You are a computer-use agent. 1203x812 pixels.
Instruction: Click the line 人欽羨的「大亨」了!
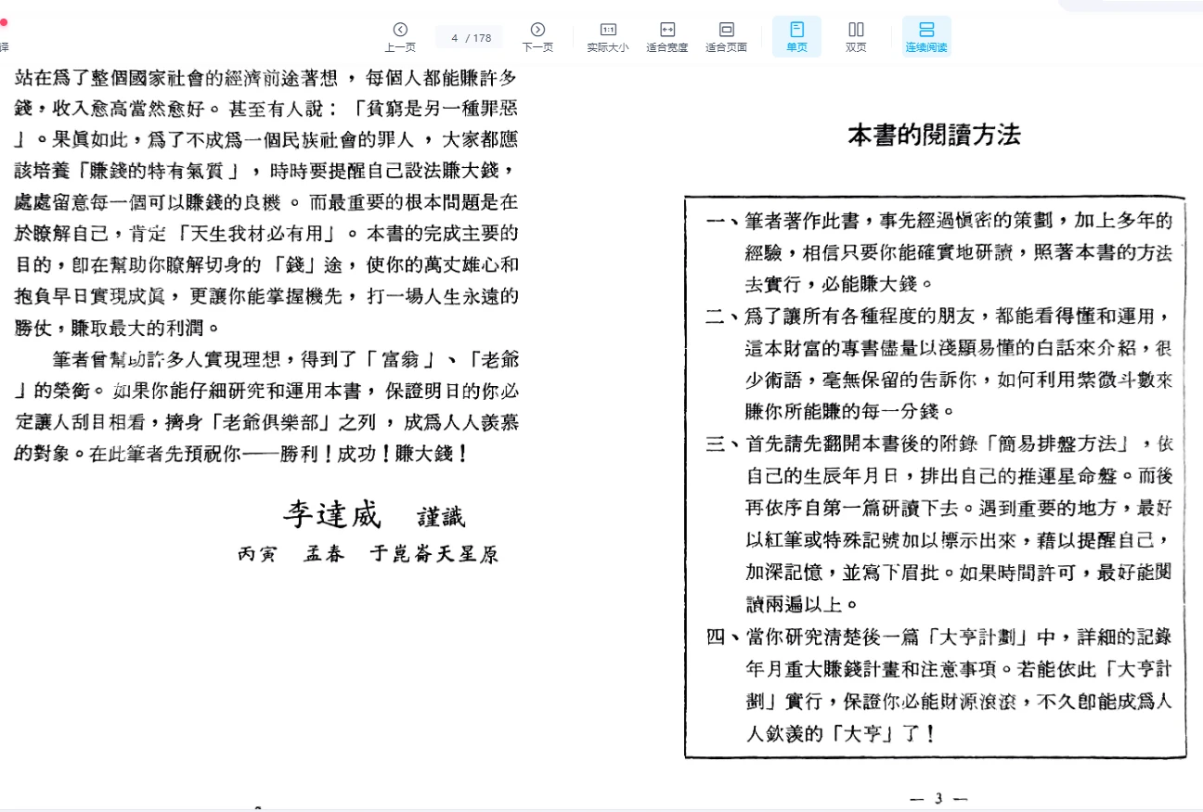click(x=840, y=734)
